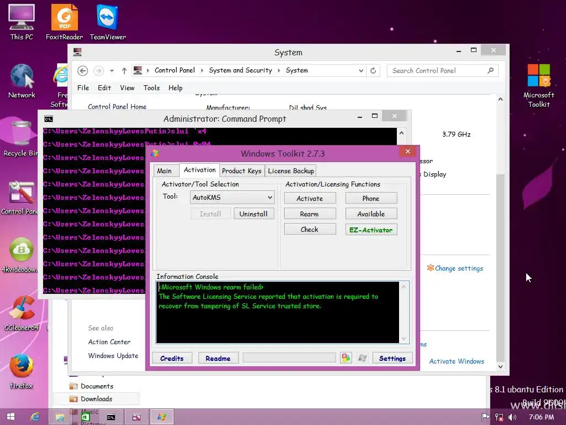
Task: Open FoxitReader desktop icon
Action: point(64,22)
